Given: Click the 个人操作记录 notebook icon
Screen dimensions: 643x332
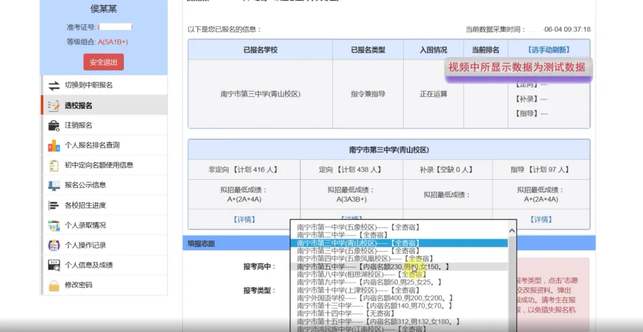Looking at the screenshot, I should point(54,245).
